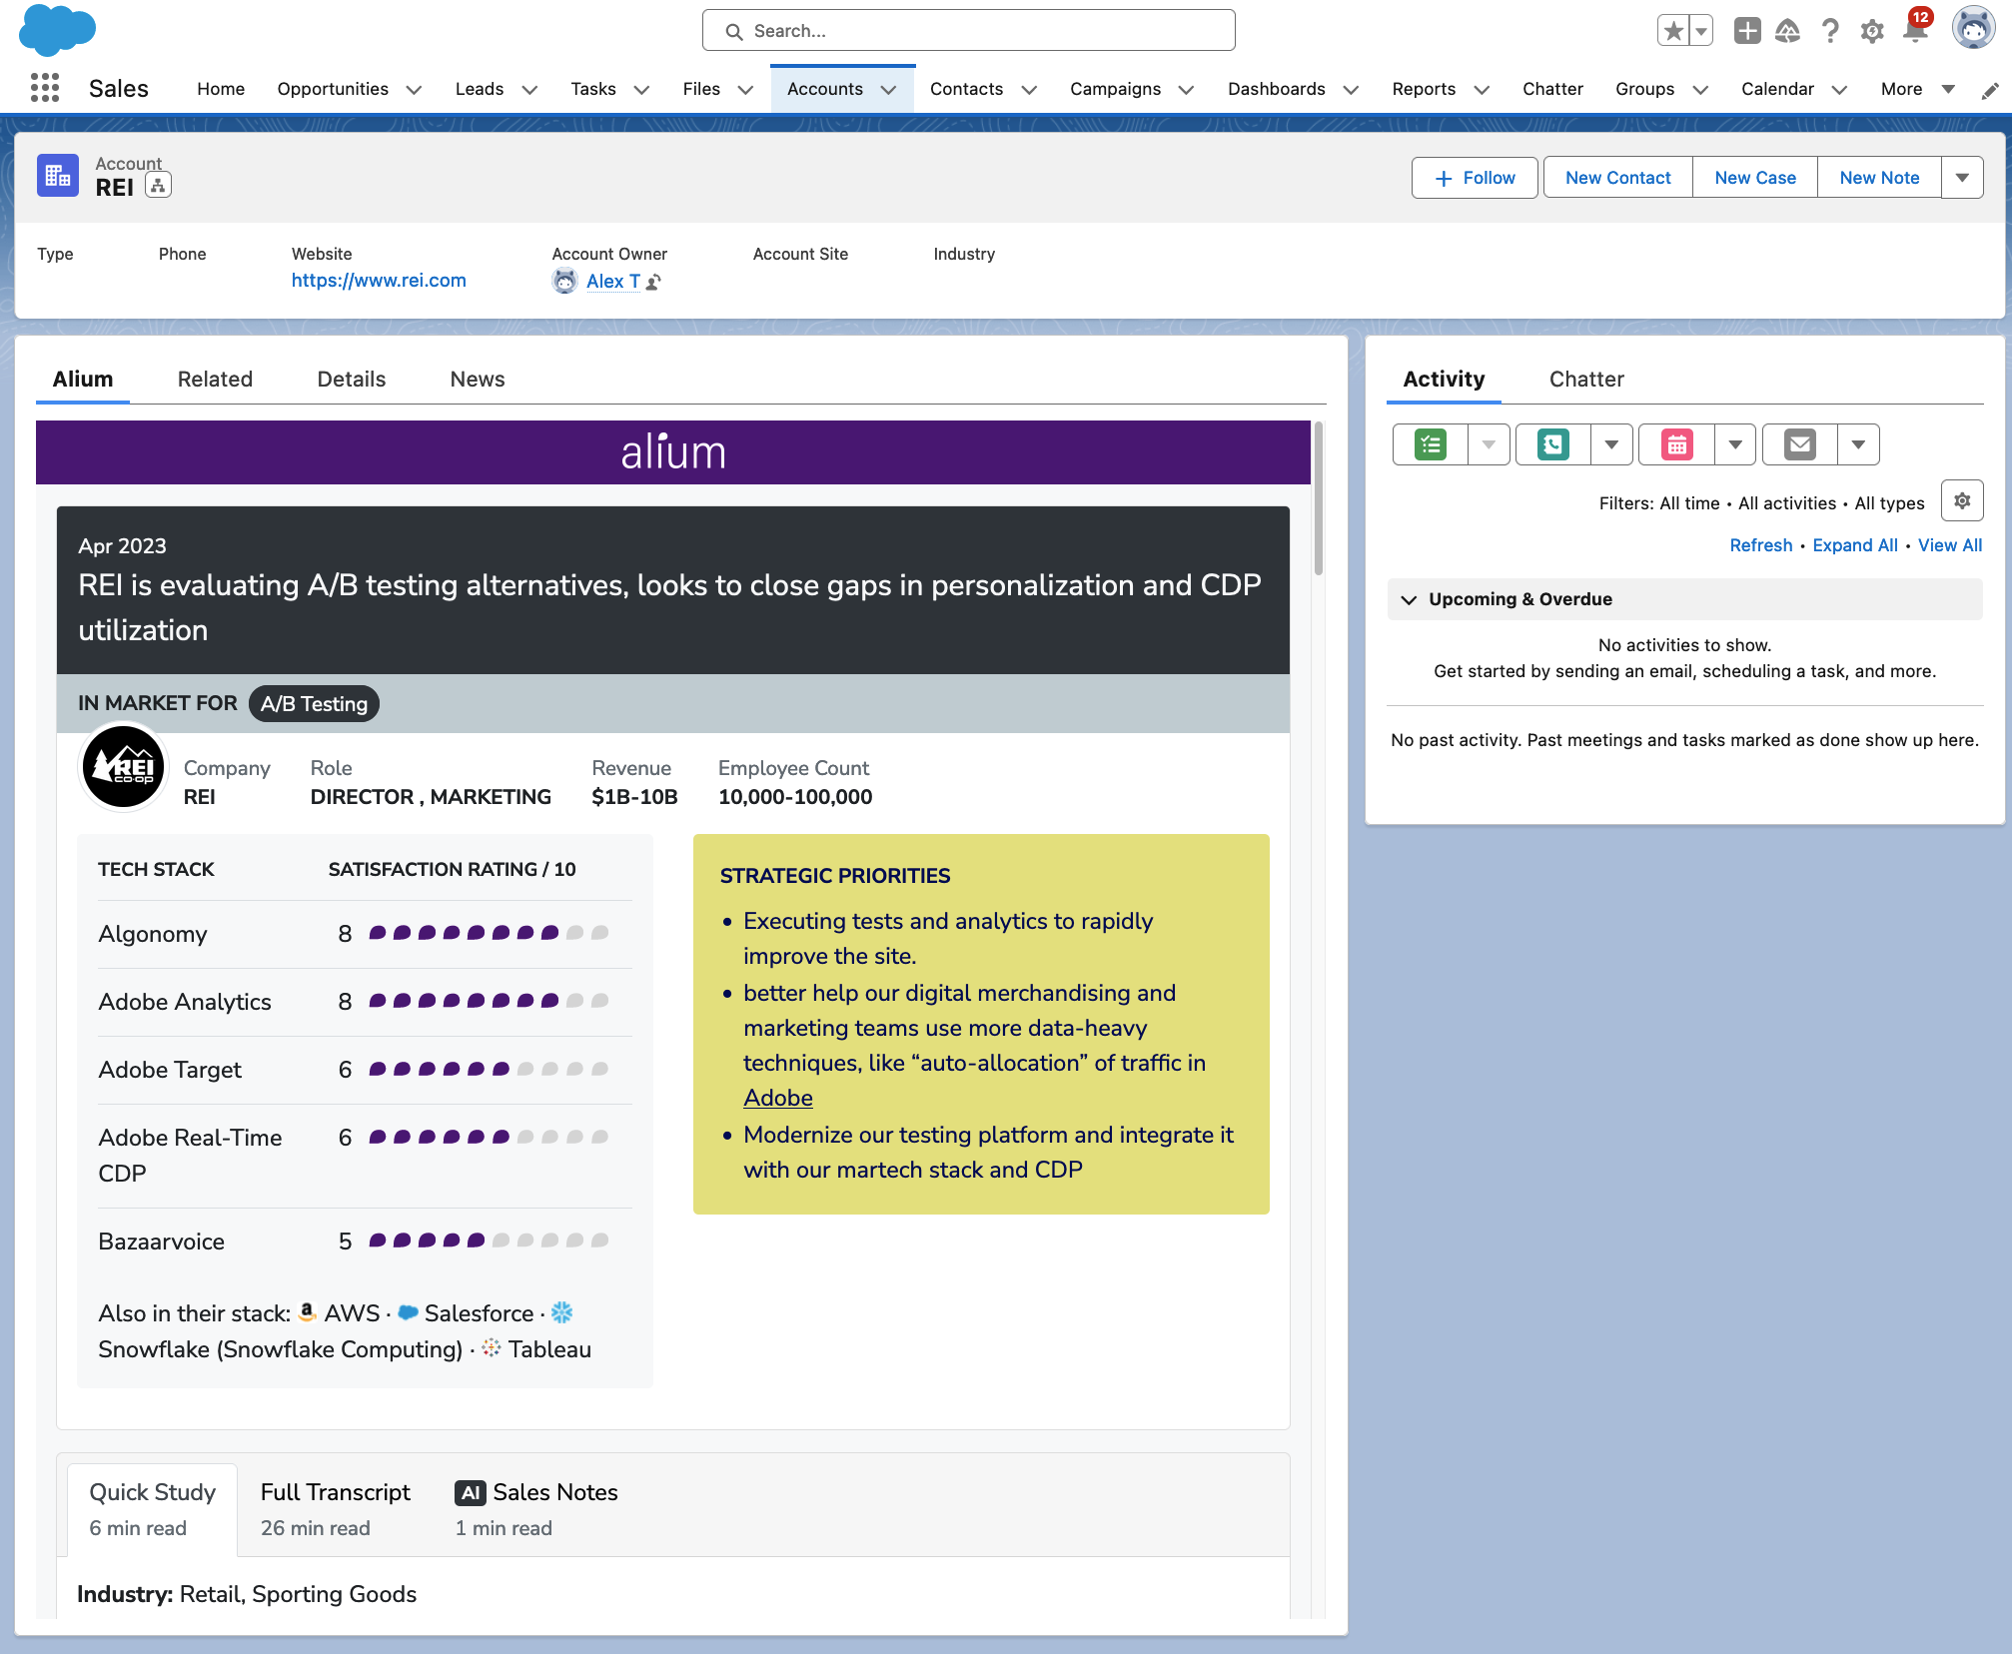
Task: Click the New Contact button
Action: click(1618, 178)
